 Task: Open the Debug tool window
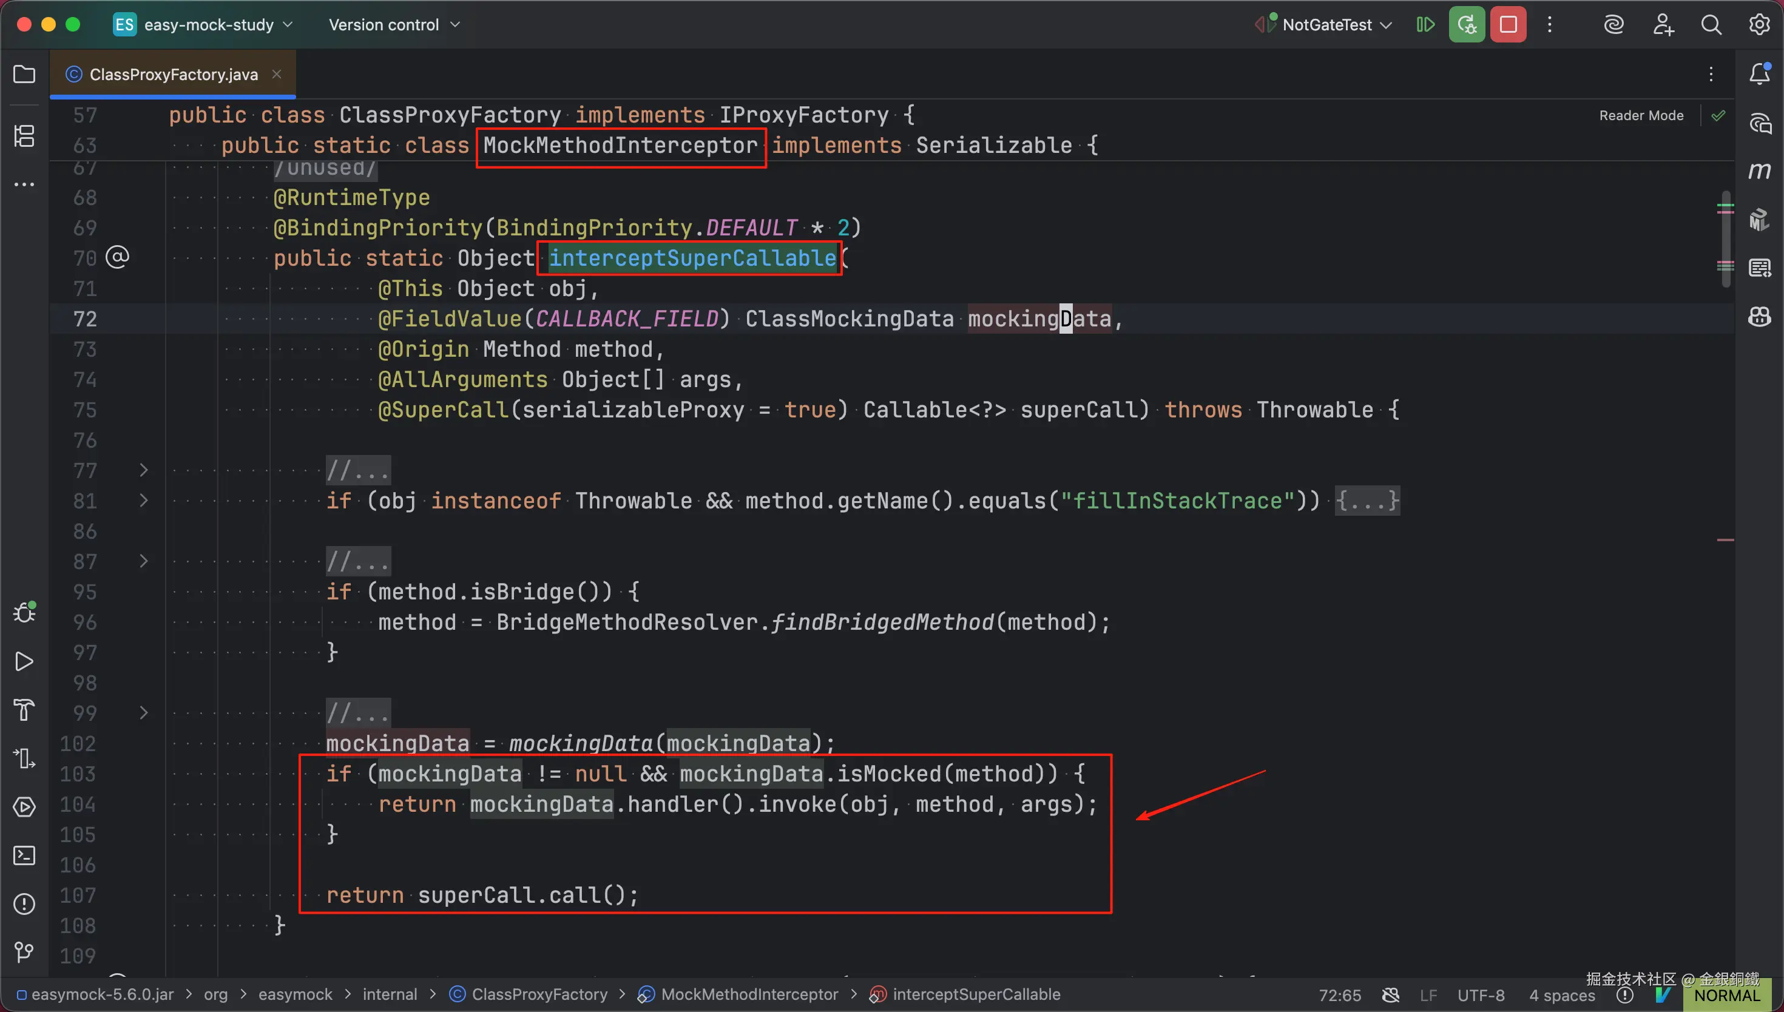coord(24,612)
